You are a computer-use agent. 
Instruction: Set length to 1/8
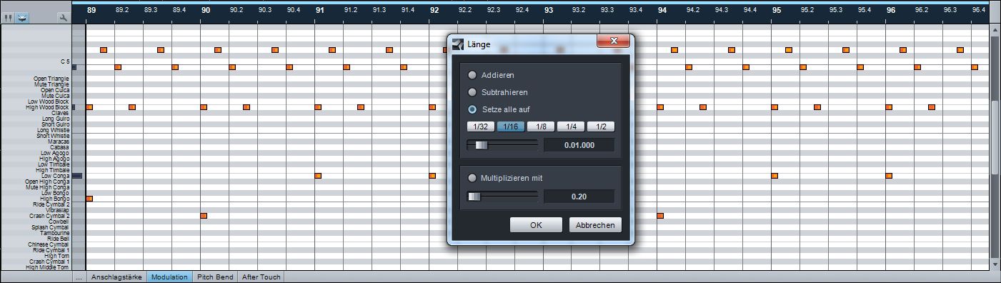coord(541,126)
